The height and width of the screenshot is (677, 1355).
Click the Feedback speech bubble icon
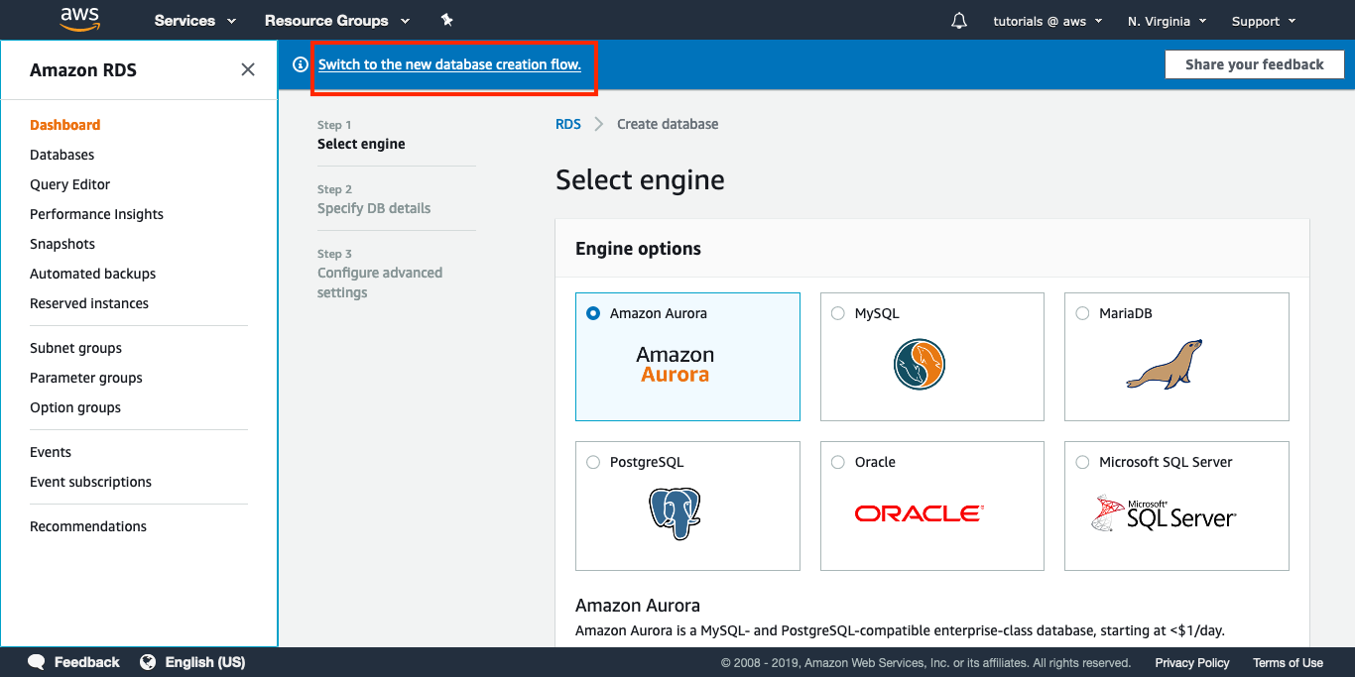pyautogui.click(x=37, y=662)
